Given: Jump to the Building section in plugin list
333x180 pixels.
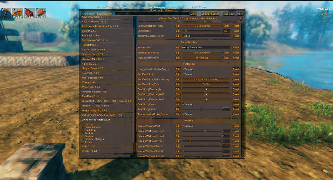Looking at the screenshot, I should pos(89,133).
